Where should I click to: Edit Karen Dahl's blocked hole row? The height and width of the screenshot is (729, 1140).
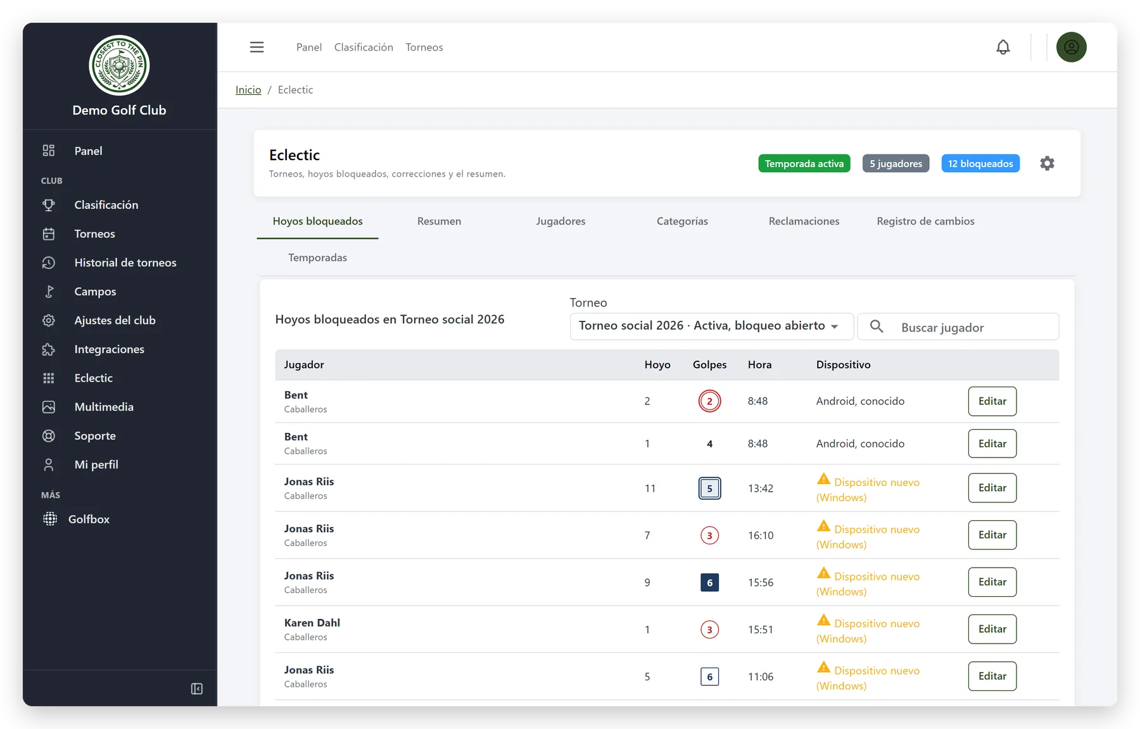pyautogui.click(x=992, y=629)
